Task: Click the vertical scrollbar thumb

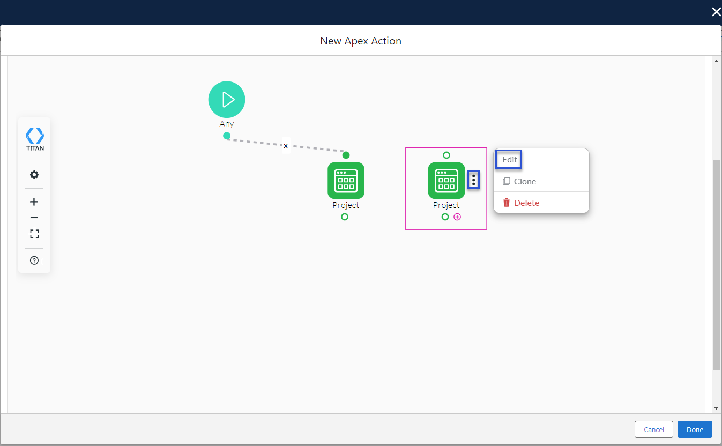Action: (x=716, y=263)
